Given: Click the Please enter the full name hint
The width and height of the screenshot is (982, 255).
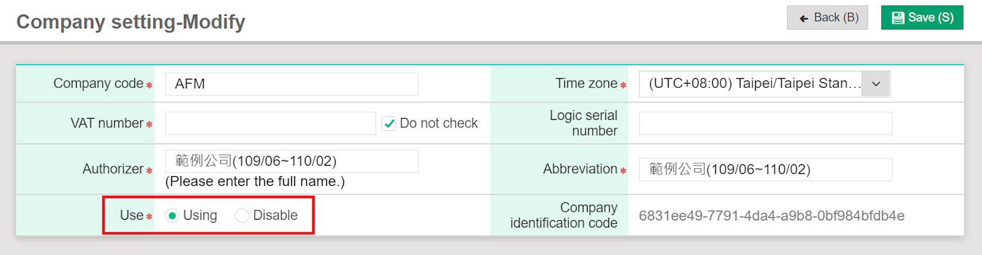Looking at the screenshot, I should tap(255, 182).
